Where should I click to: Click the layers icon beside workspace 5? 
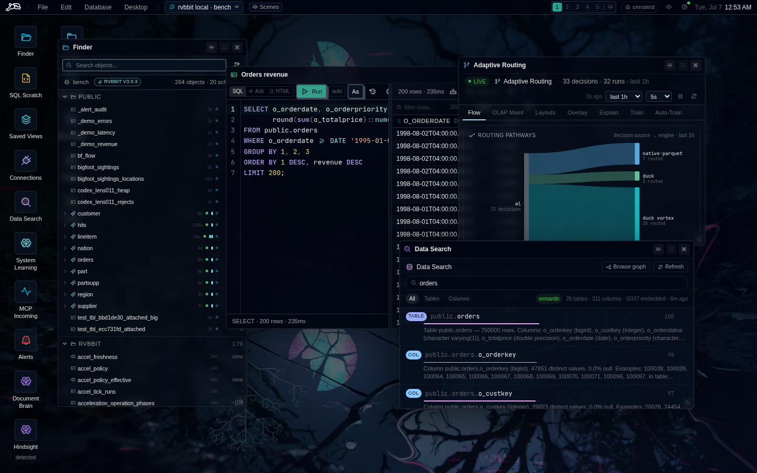pyautogui.click(x=610, y=7)
